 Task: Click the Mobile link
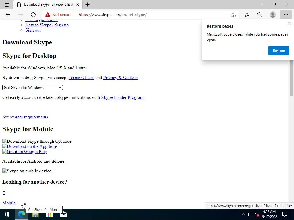pos(9,203)
